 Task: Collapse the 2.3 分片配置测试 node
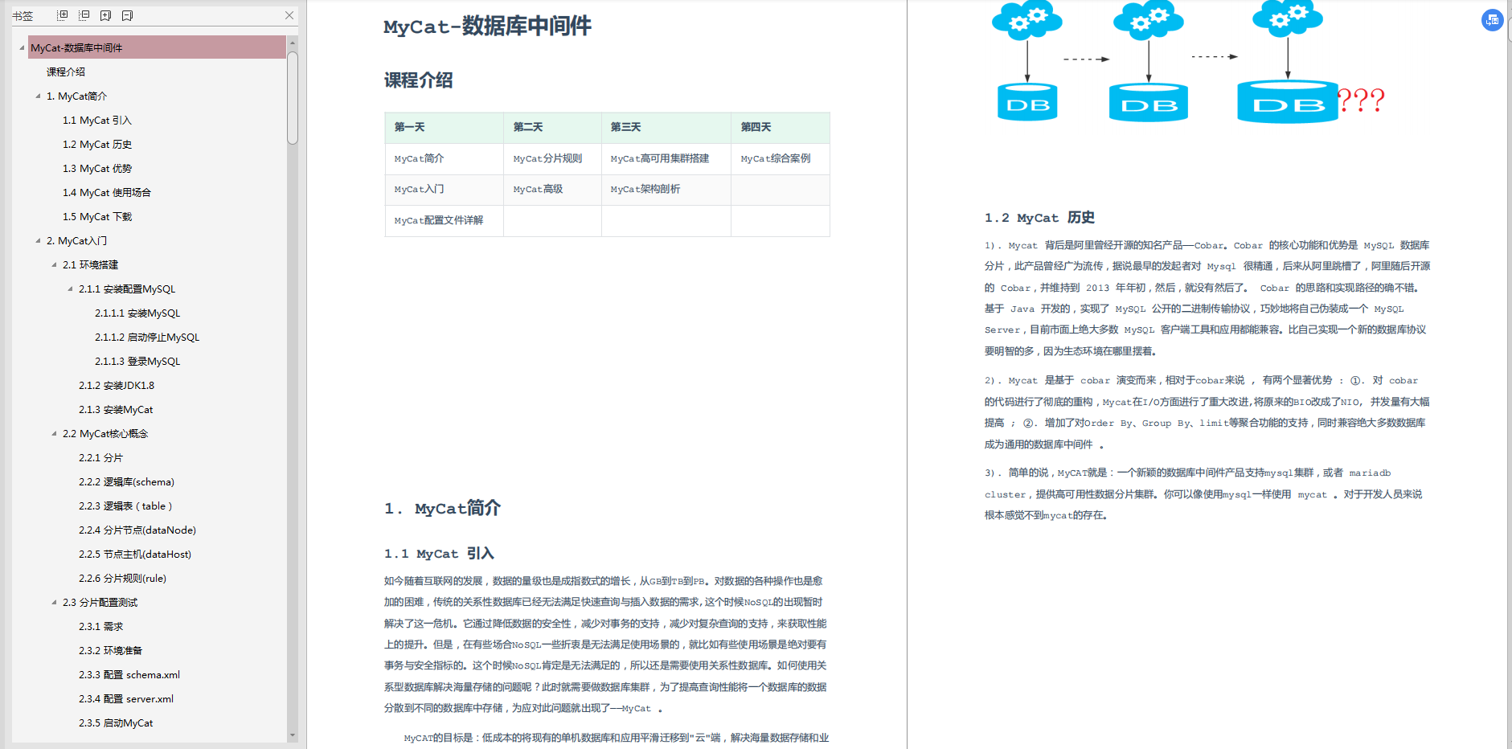coord(54,602)
